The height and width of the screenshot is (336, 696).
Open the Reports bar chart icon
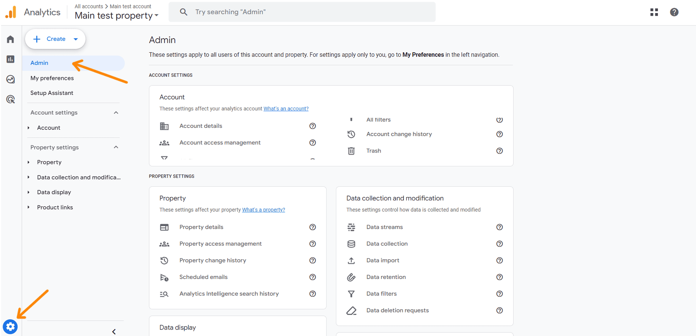10,59
